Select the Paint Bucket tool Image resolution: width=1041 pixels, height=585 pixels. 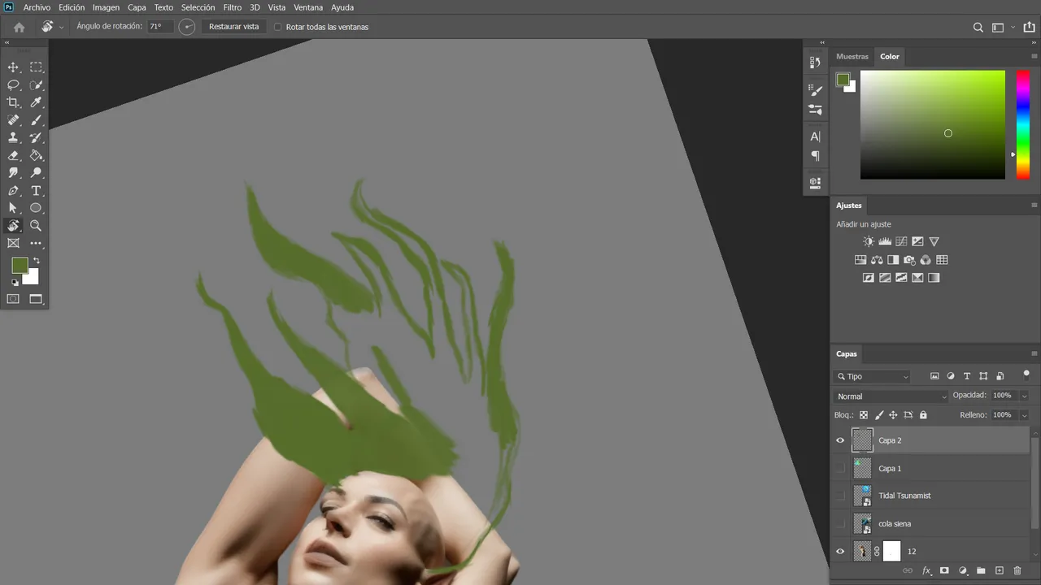point(36,155)
